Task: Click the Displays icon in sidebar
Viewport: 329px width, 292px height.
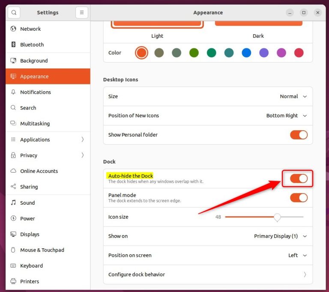Action: [x=13, y=234]
